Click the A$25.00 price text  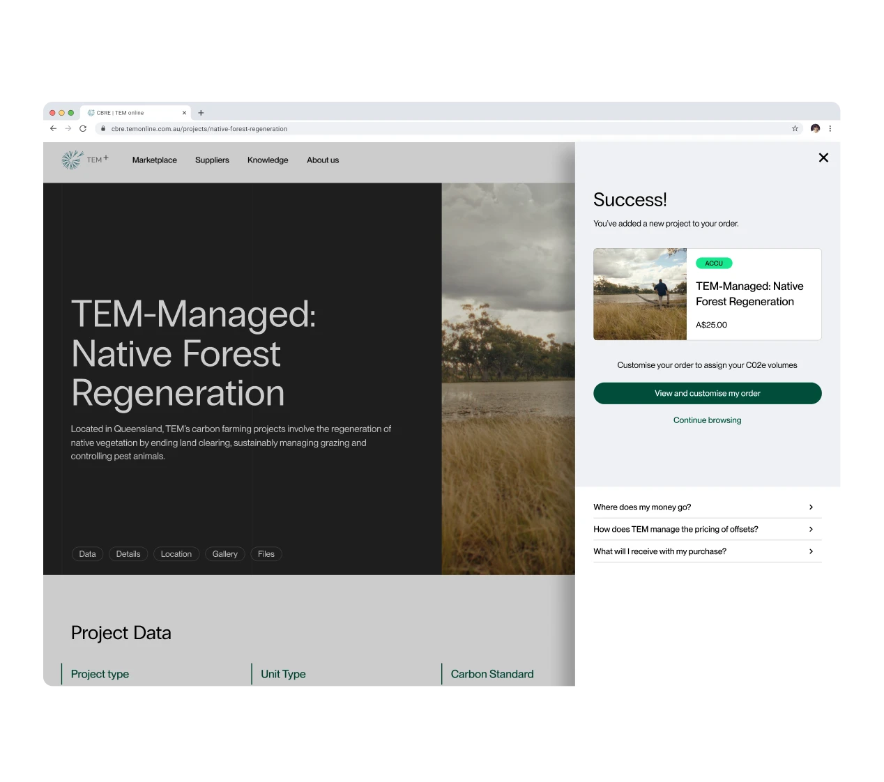click(711, 325)
